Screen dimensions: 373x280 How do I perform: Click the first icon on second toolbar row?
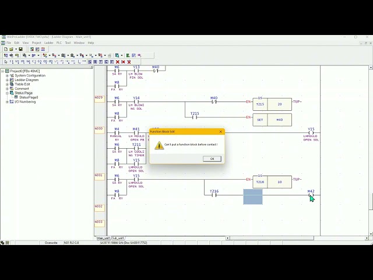[6, 55]
